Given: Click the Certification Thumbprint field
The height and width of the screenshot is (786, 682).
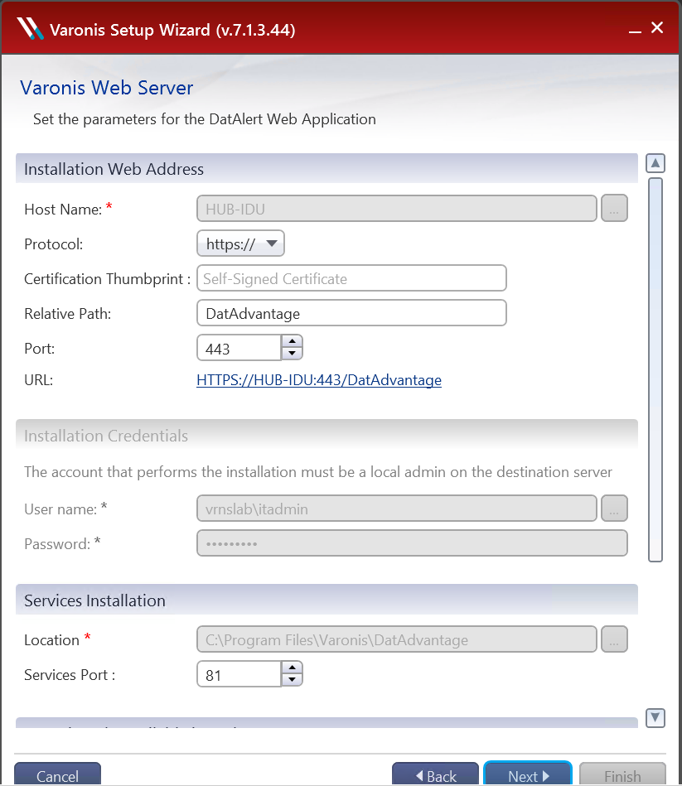Looking at the screenshot, I should pyautogui.click(x=351, y=278).
